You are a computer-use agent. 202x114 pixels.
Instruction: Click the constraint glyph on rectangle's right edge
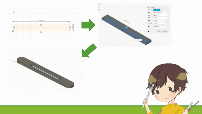(x=70, y=28)
